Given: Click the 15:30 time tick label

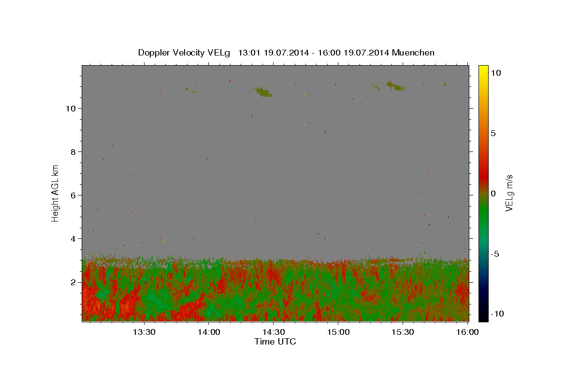Looking at the screenshot, I should [403, 332].
